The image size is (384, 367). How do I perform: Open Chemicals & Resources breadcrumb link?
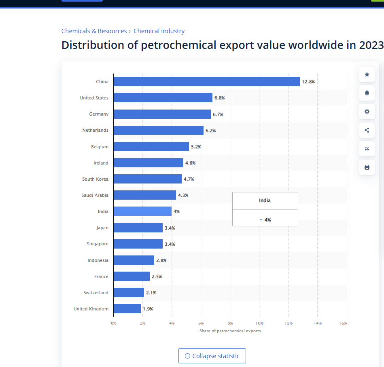click(94, 31)
